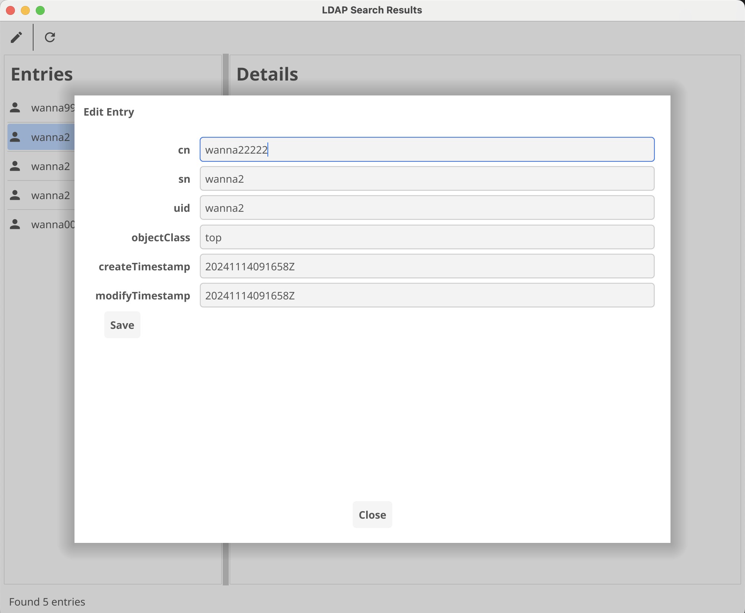Click the Edit Entry dialog title
The height and width of the screenshot is (613, 745).
click(x=109, y=112)
